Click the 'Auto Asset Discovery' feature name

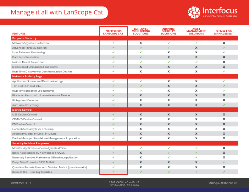coord(25,105)
